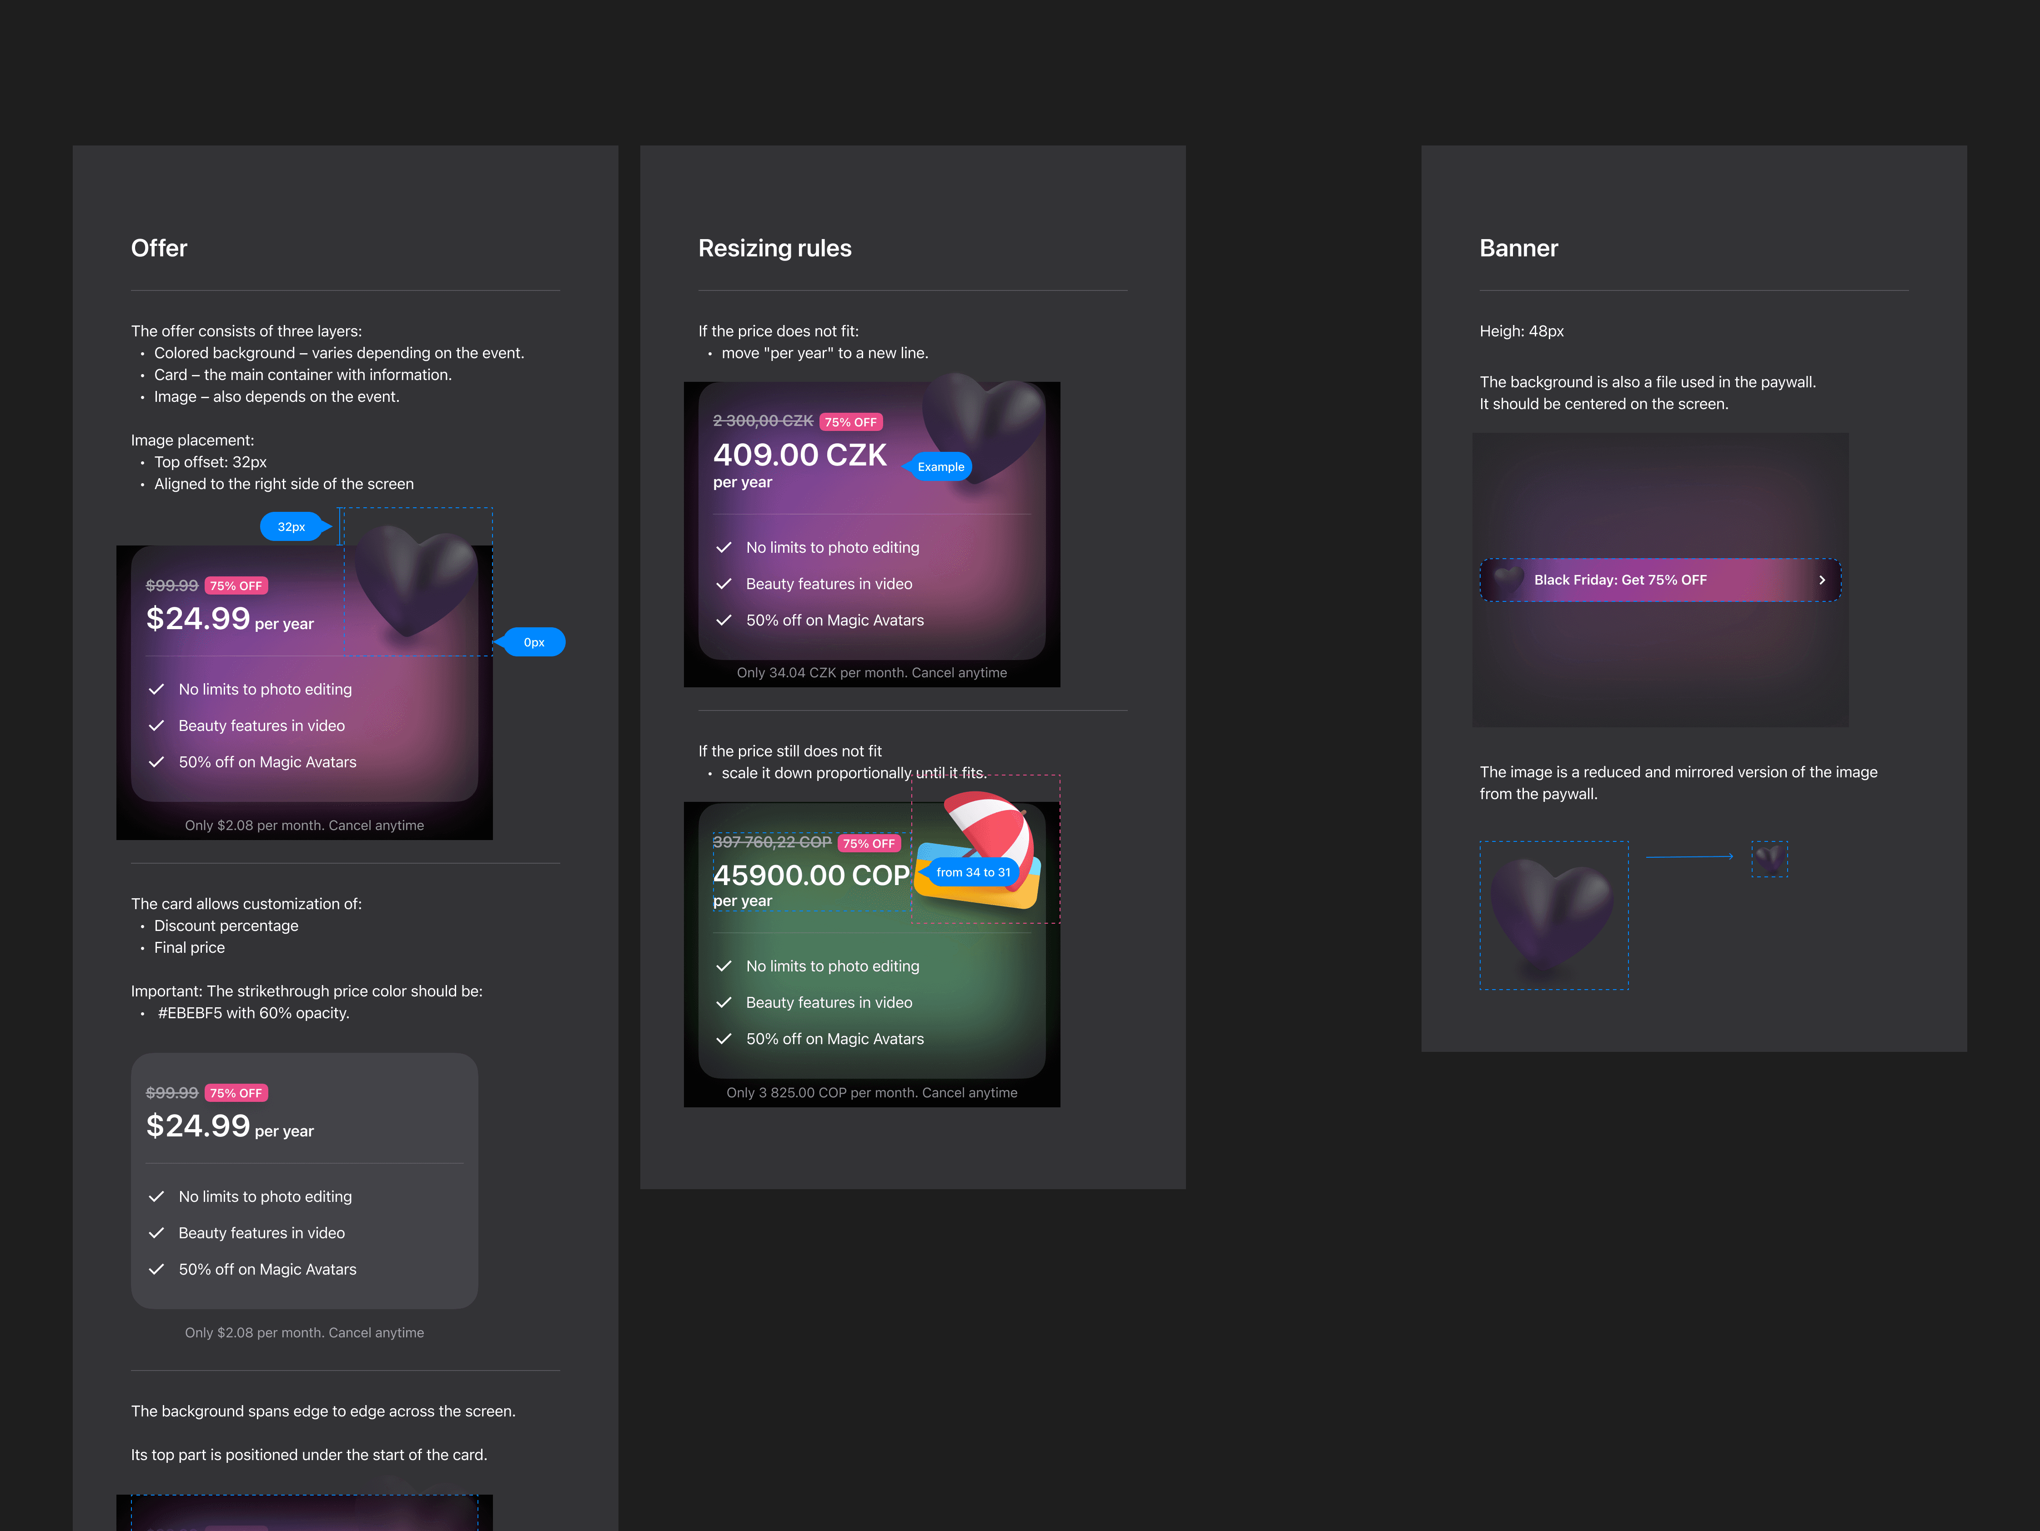This screenshot has height=1531, width=2040.
Task: Click checkmark beside 'Beauty features in video' on green card
Action: (724, 1002)
